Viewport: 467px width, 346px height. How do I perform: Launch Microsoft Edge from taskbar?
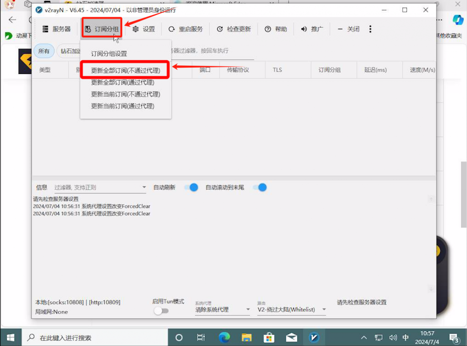coord(224,338)
